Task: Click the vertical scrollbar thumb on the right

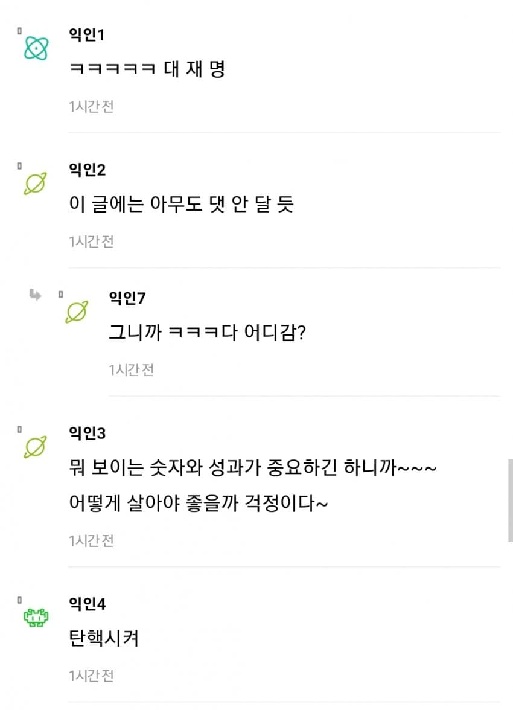Action: click(510, 500)
